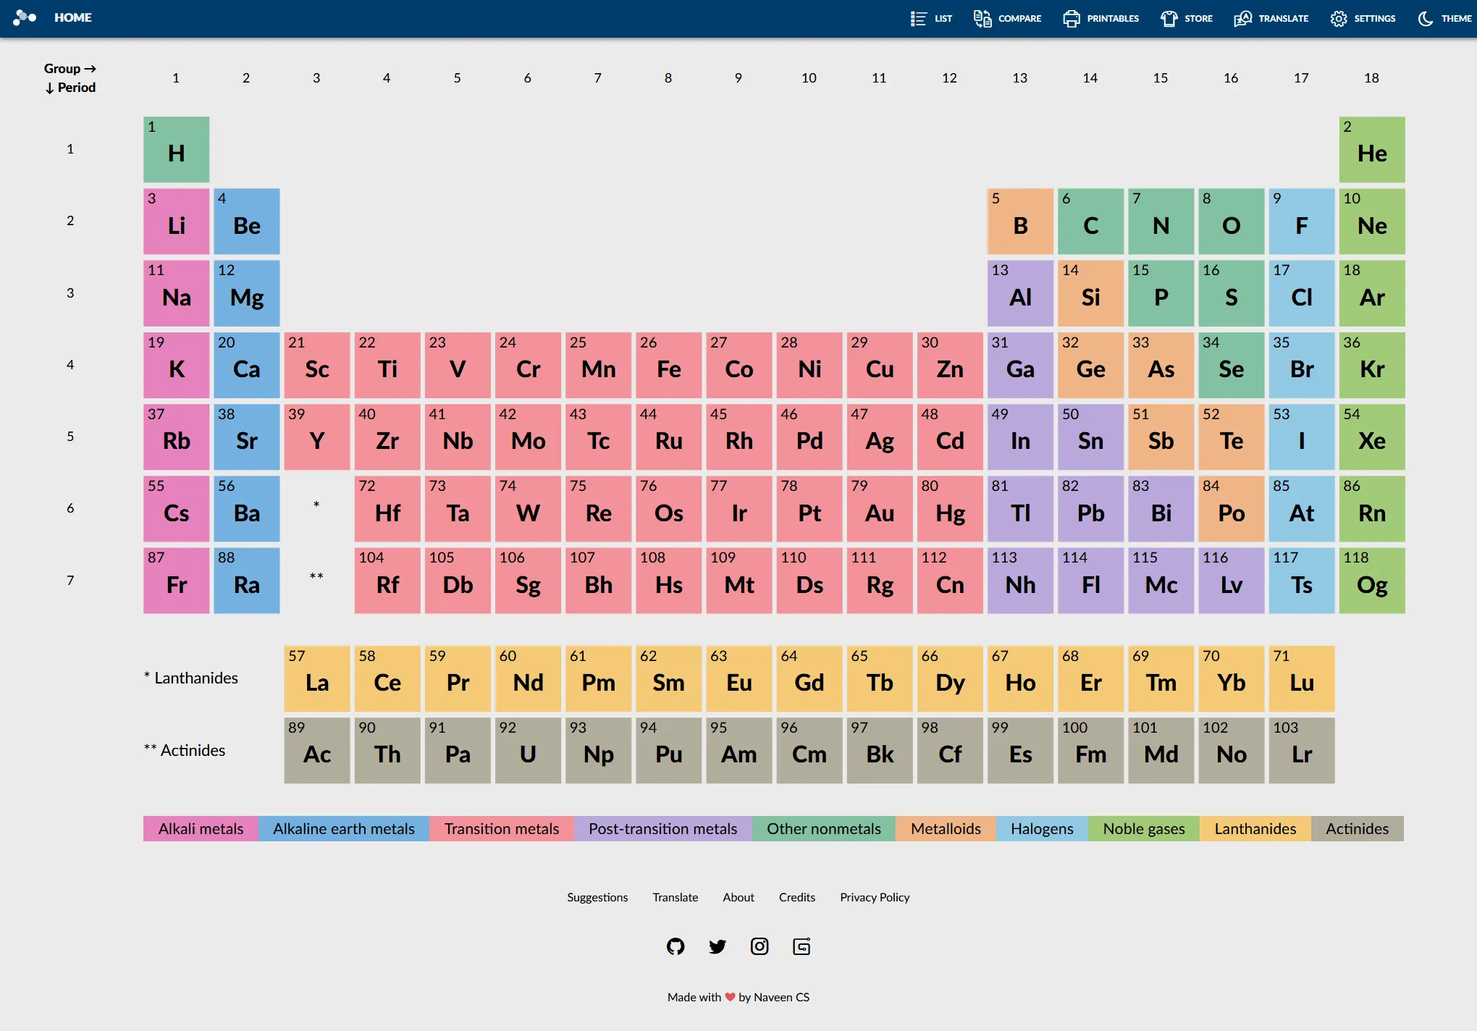Open the About page
The image size is (1477, 1031).
click(x=738, y=897)
